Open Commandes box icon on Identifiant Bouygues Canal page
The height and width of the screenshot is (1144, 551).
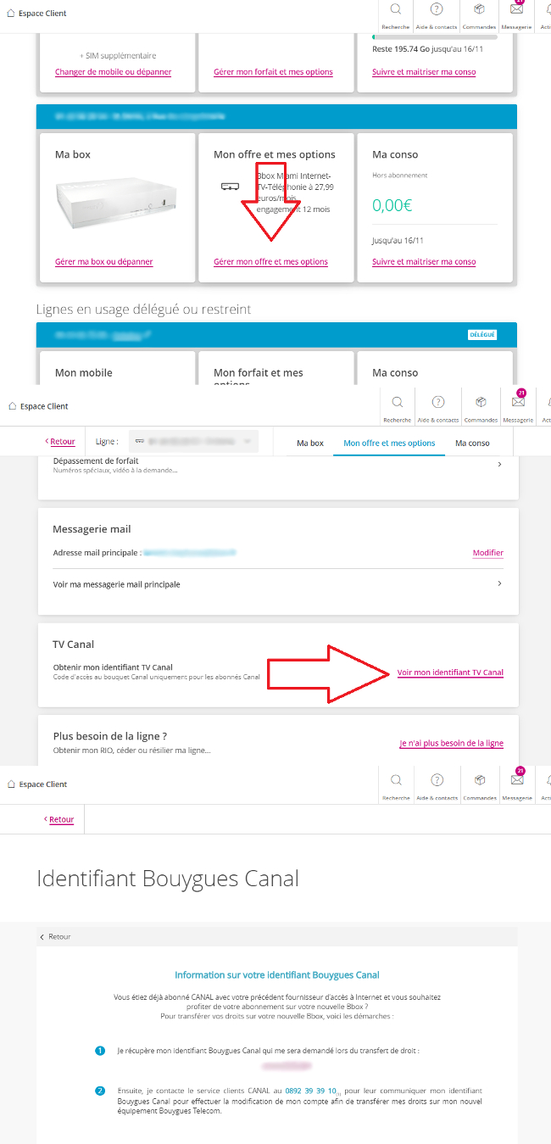481,784
